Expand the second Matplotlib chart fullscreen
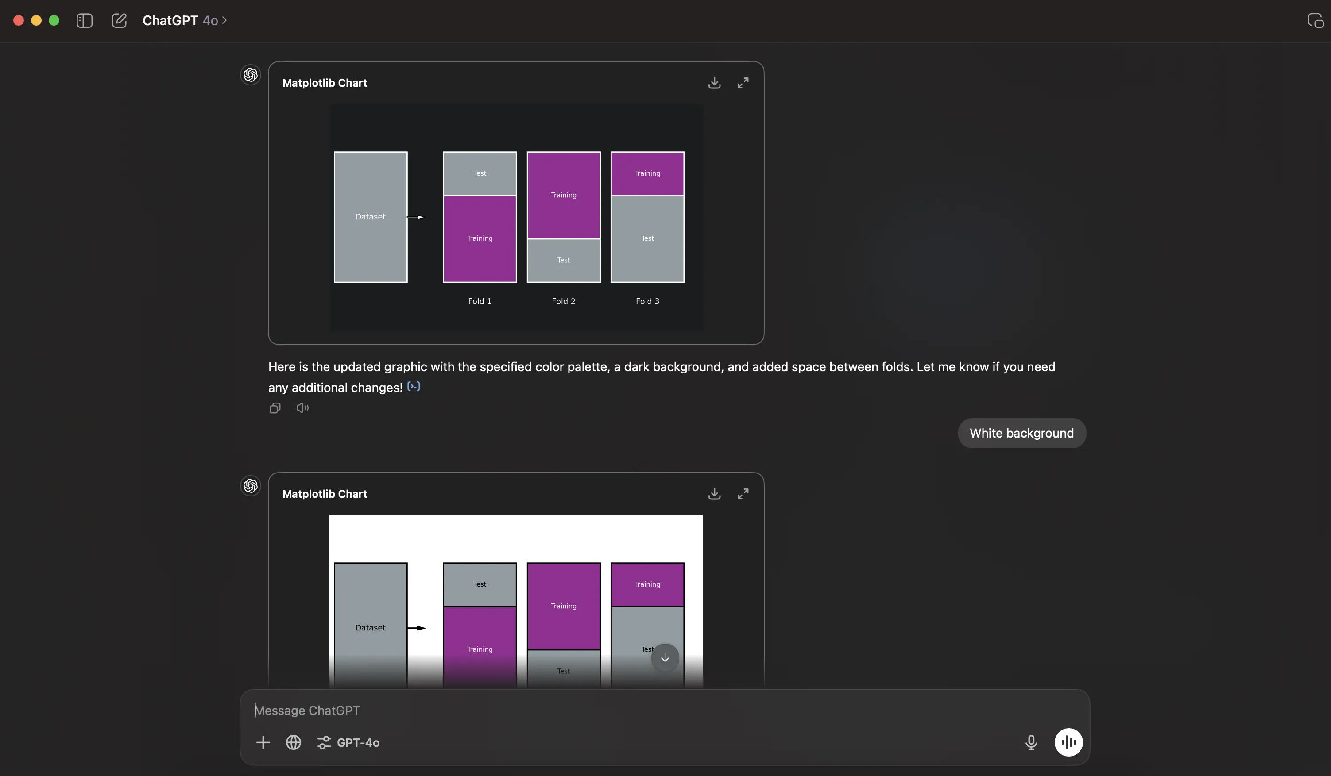Viewport: 1331px width, 776px height. pyautogui.click(x=743, y=494)
